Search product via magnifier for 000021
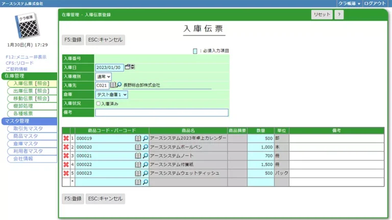Screen dimensions: 392x220 coord(145,156)
